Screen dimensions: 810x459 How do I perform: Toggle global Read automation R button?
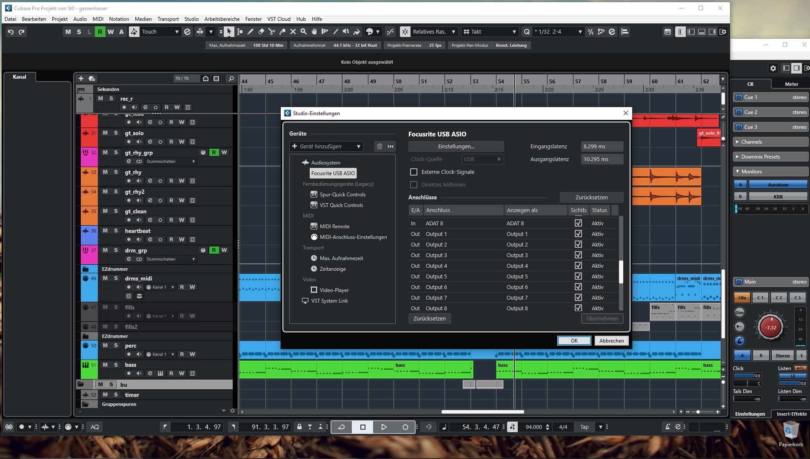[100, 32]
